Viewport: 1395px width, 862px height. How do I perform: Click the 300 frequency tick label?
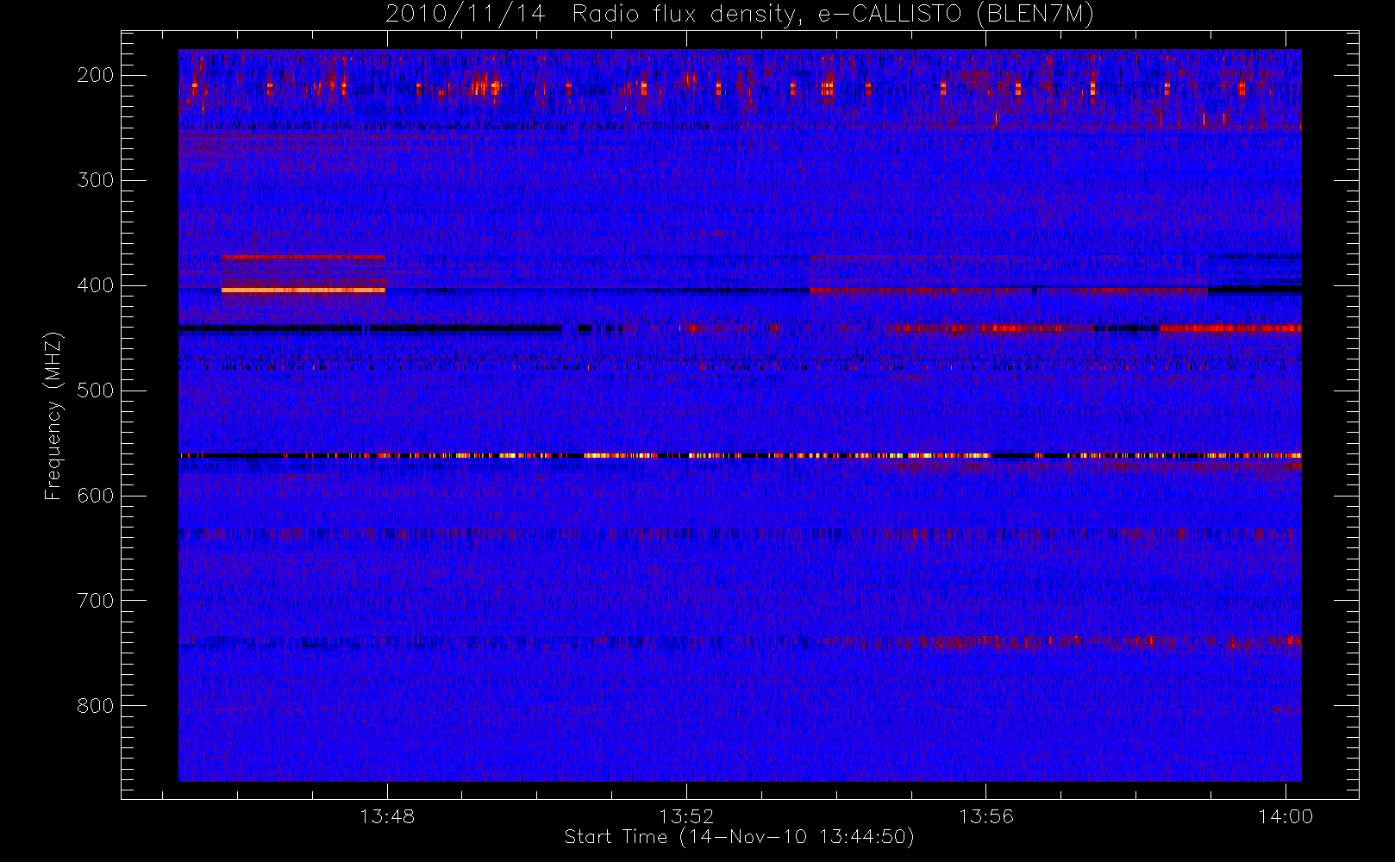pos(95,180)
